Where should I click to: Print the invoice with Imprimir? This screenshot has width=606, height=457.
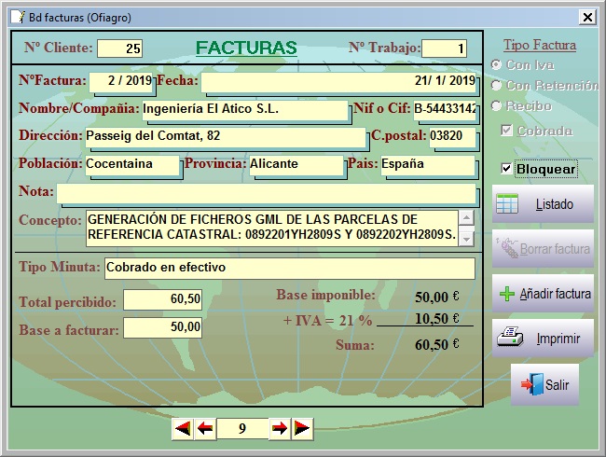pos(543,339)
